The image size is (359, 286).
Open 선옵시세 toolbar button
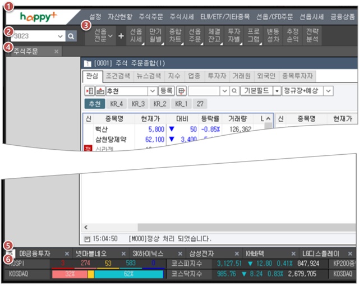coord(136,35)
